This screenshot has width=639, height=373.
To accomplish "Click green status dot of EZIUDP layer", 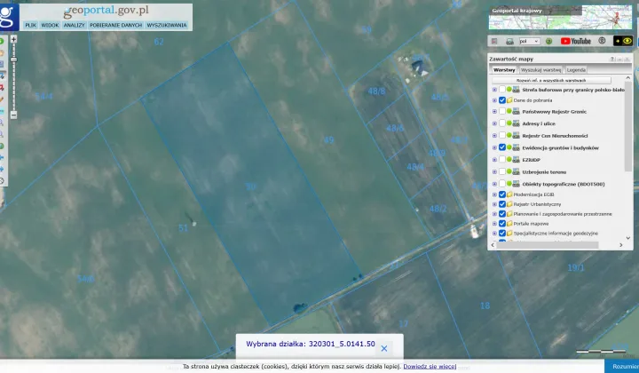I will tap(509, 159).
